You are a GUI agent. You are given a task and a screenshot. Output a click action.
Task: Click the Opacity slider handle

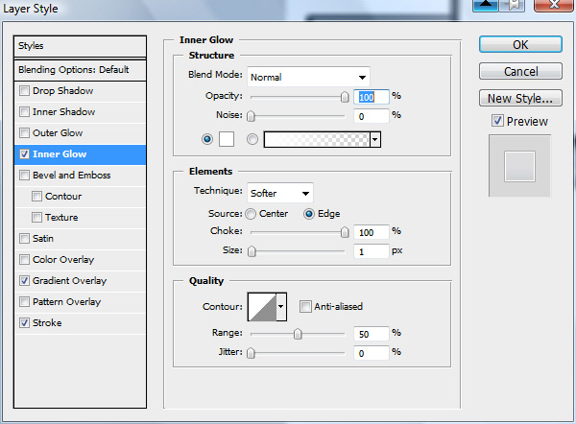coord(345,97)
